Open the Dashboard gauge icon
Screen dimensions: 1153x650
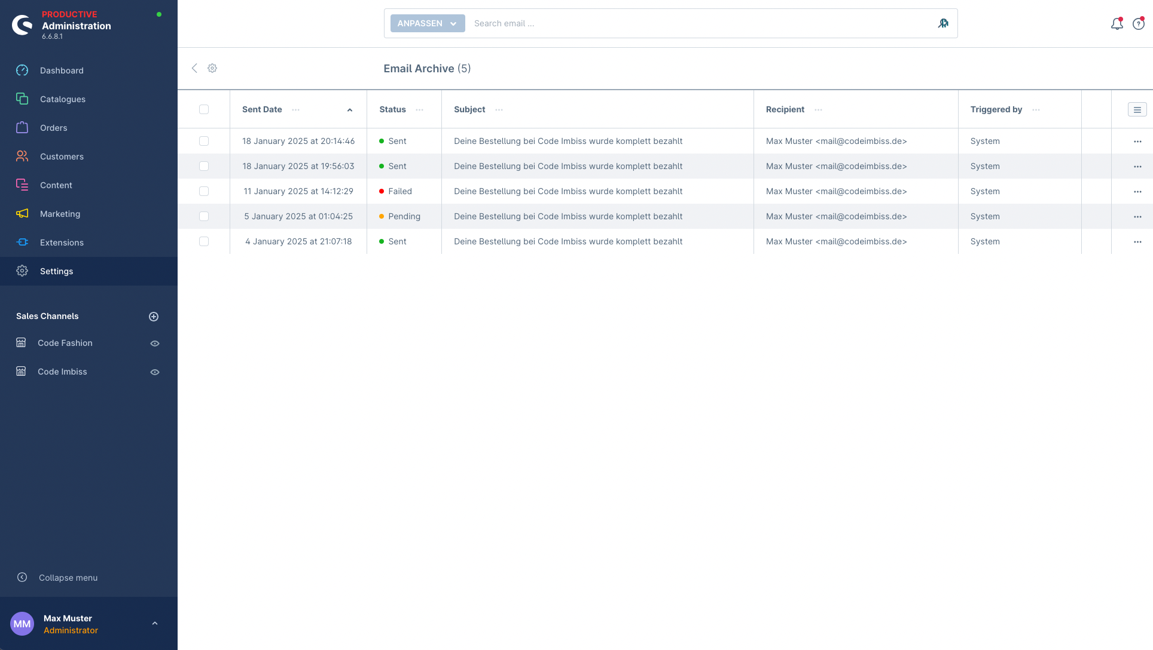tap(22, 70)
